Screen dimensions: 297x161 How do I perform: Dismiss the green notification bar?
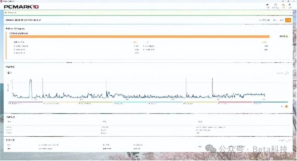(290, 13)
